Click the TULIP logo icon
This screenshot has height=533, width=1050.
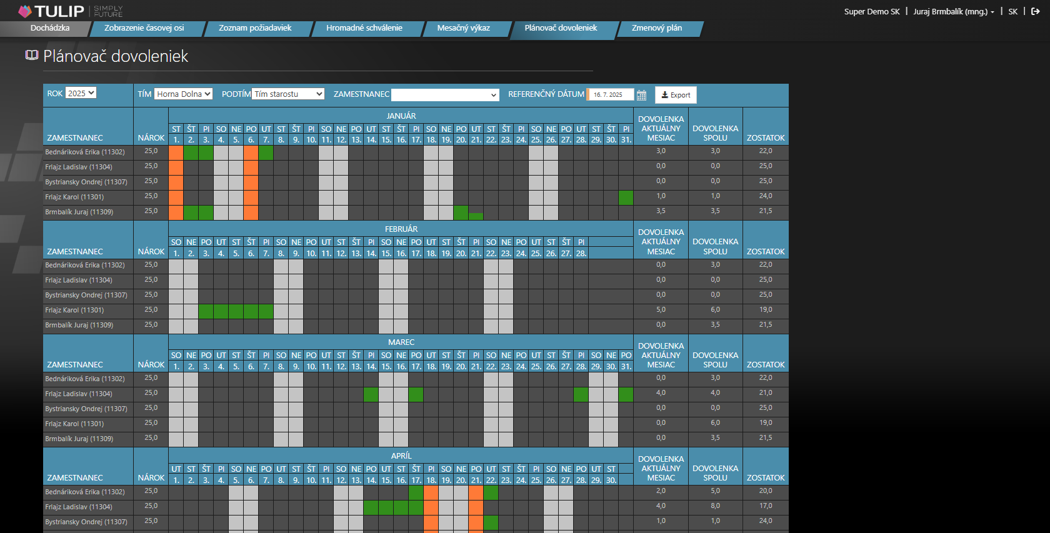point(25,11)
